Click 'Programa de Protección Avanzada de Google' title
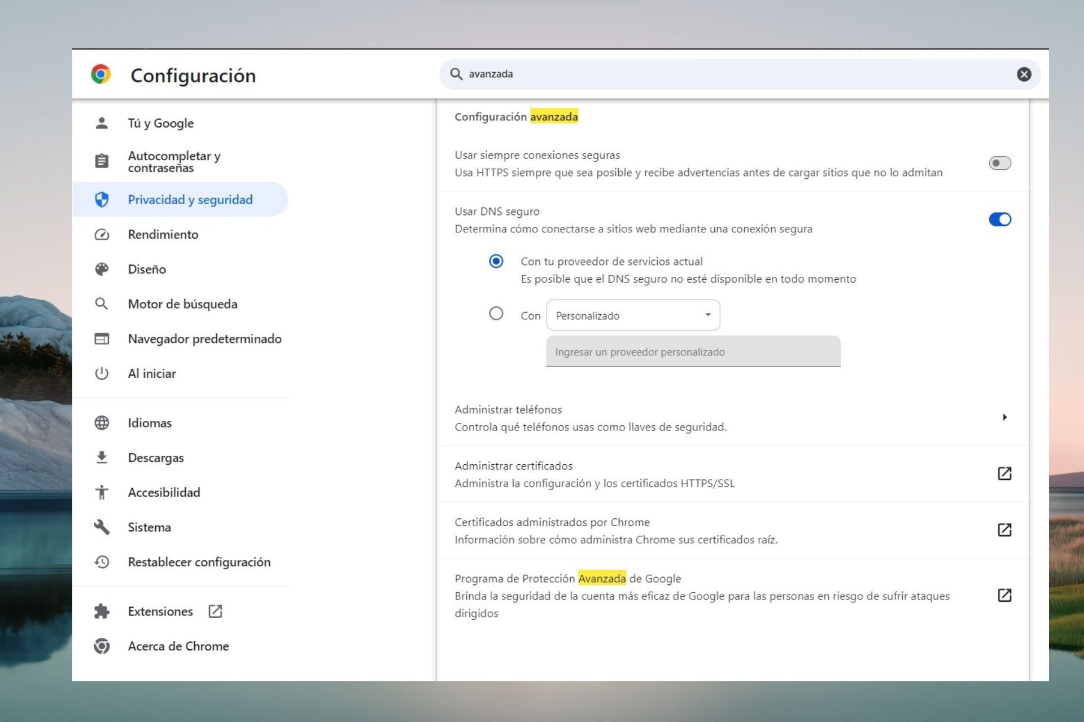This screenshot has width=1084, height=722. 567,579
